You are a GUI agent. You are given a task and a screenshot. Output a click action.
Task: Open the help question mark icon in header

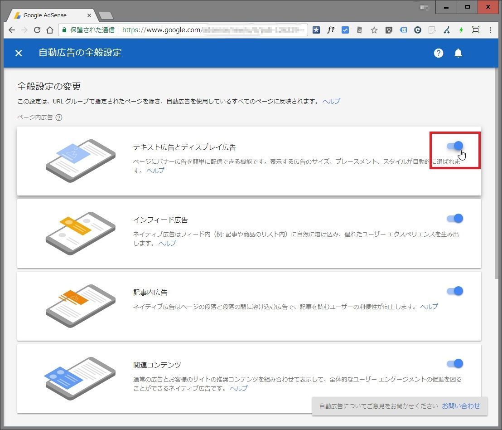pos(438,53)
